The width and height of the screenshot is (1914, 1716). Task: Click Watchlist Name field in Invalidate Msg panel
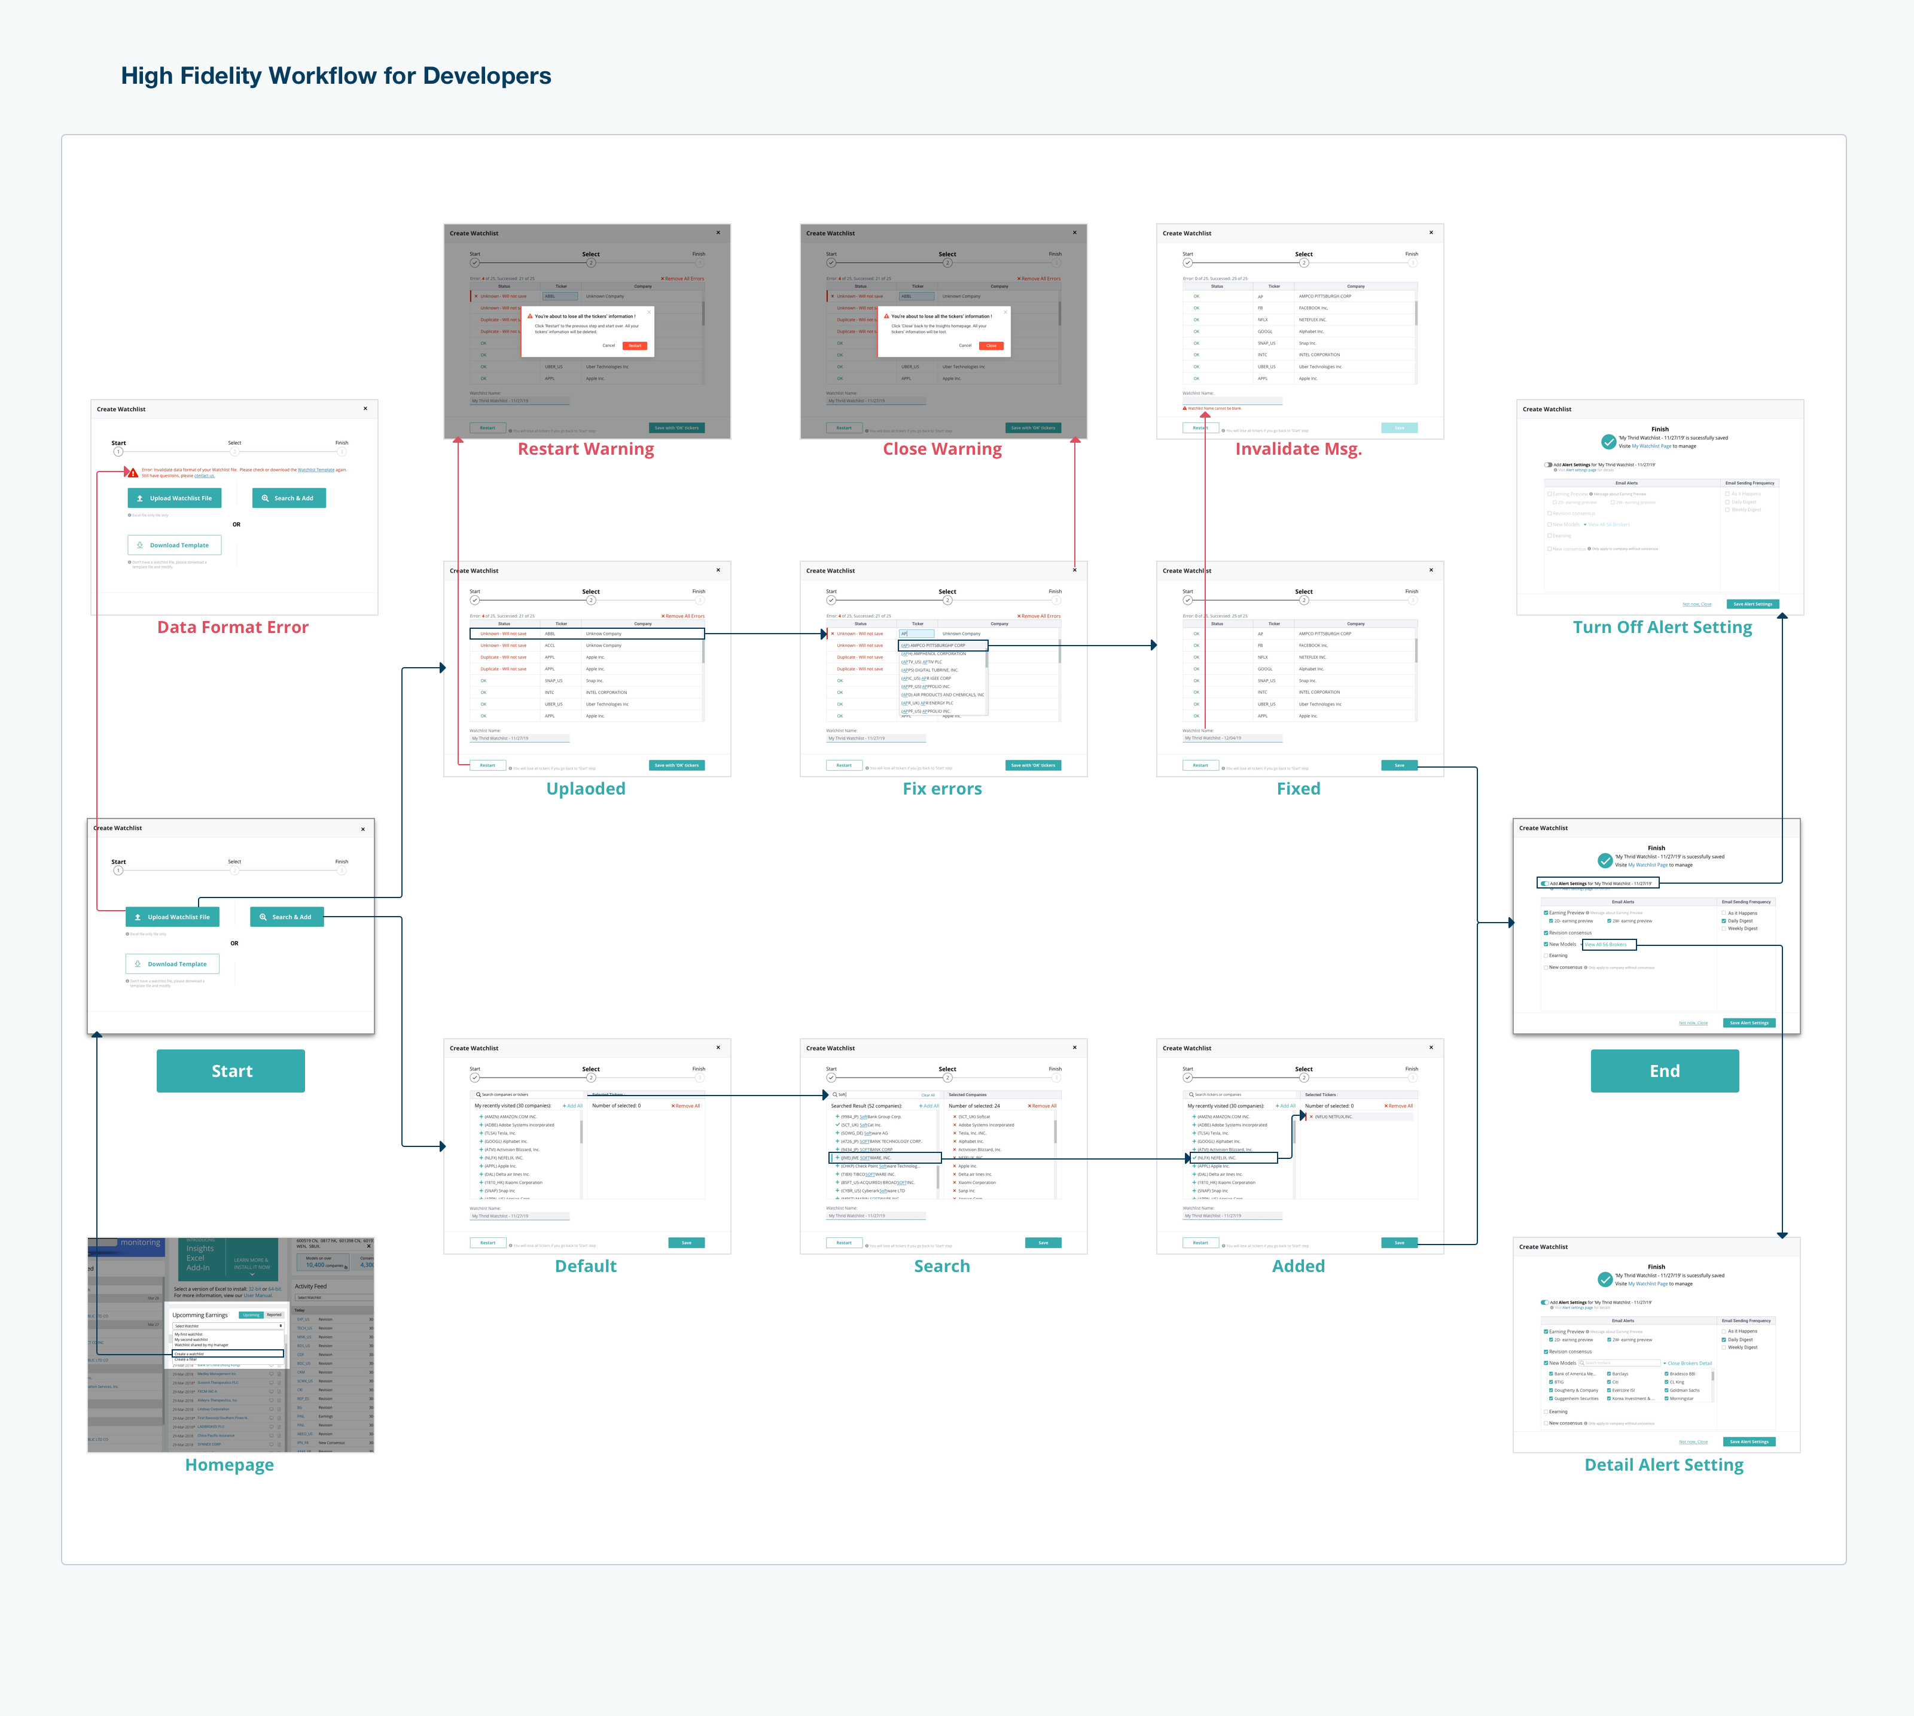pos(1232,401)
